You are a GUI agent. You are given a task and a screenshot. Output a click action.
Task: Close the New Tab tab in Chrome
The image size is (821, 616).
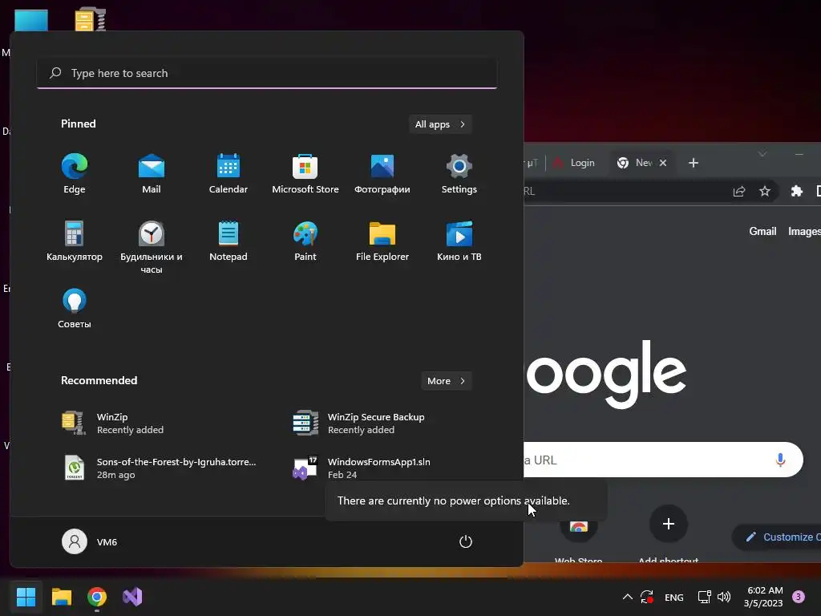click(x=663, y=163)
